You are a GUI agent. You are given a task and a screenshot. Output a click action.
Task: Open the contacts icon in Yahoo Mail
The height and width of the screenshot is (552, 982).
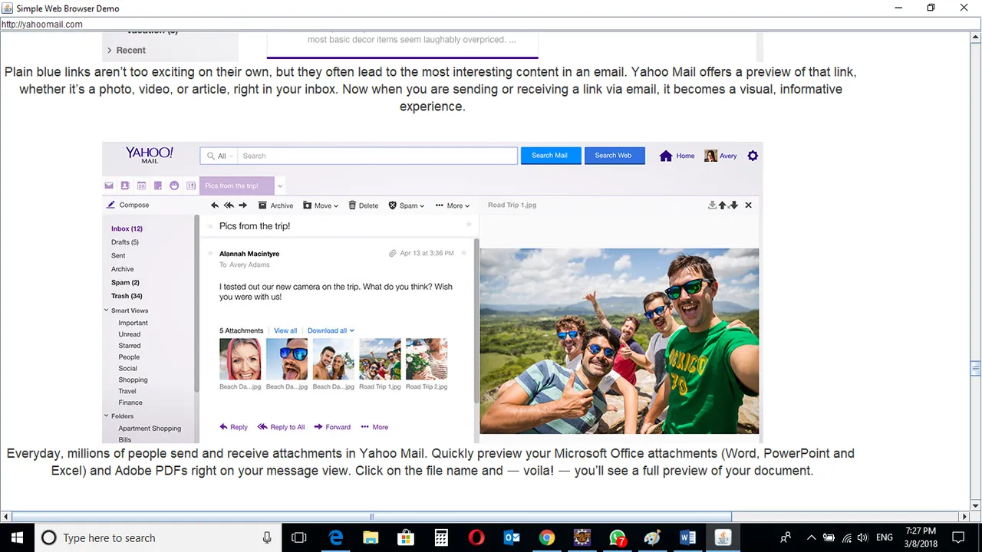click(x=125, y=186)
